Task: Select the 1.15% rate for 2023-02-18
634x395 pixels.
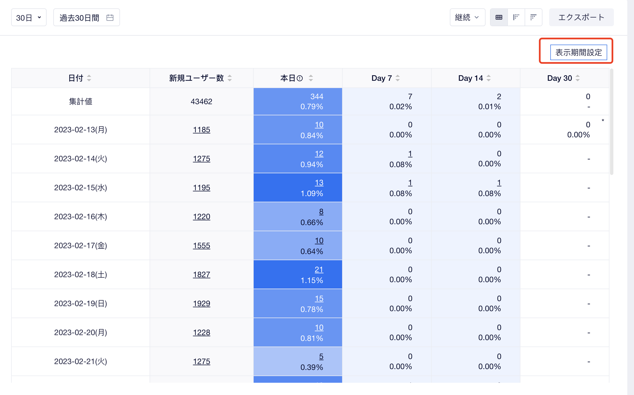Action: [312, 280]
